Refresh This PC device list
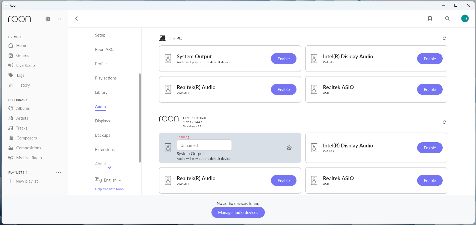The height and width of the screenshot is (225, 476). (444, 38)
